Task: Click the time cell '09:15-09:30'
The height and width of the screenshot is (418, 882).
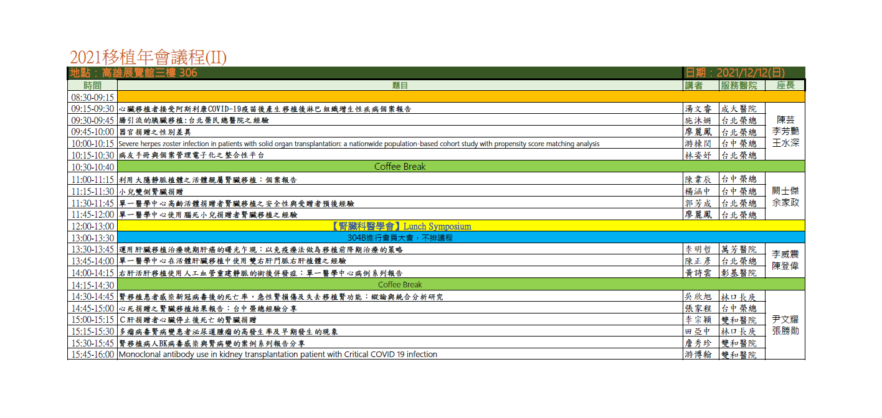Action: [x=92, y=108]
